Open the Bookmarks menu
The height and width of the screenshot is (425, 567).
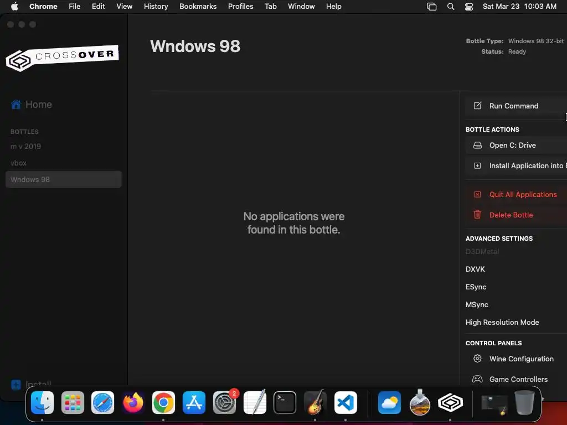point(198,6)
